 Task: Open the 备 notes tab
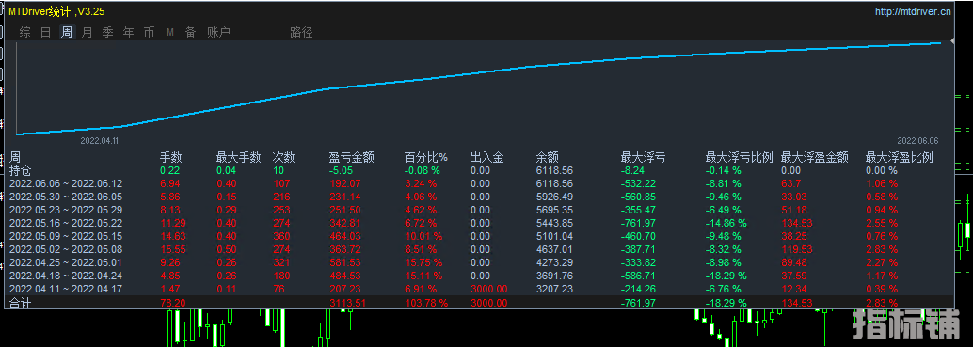(190, 32)
